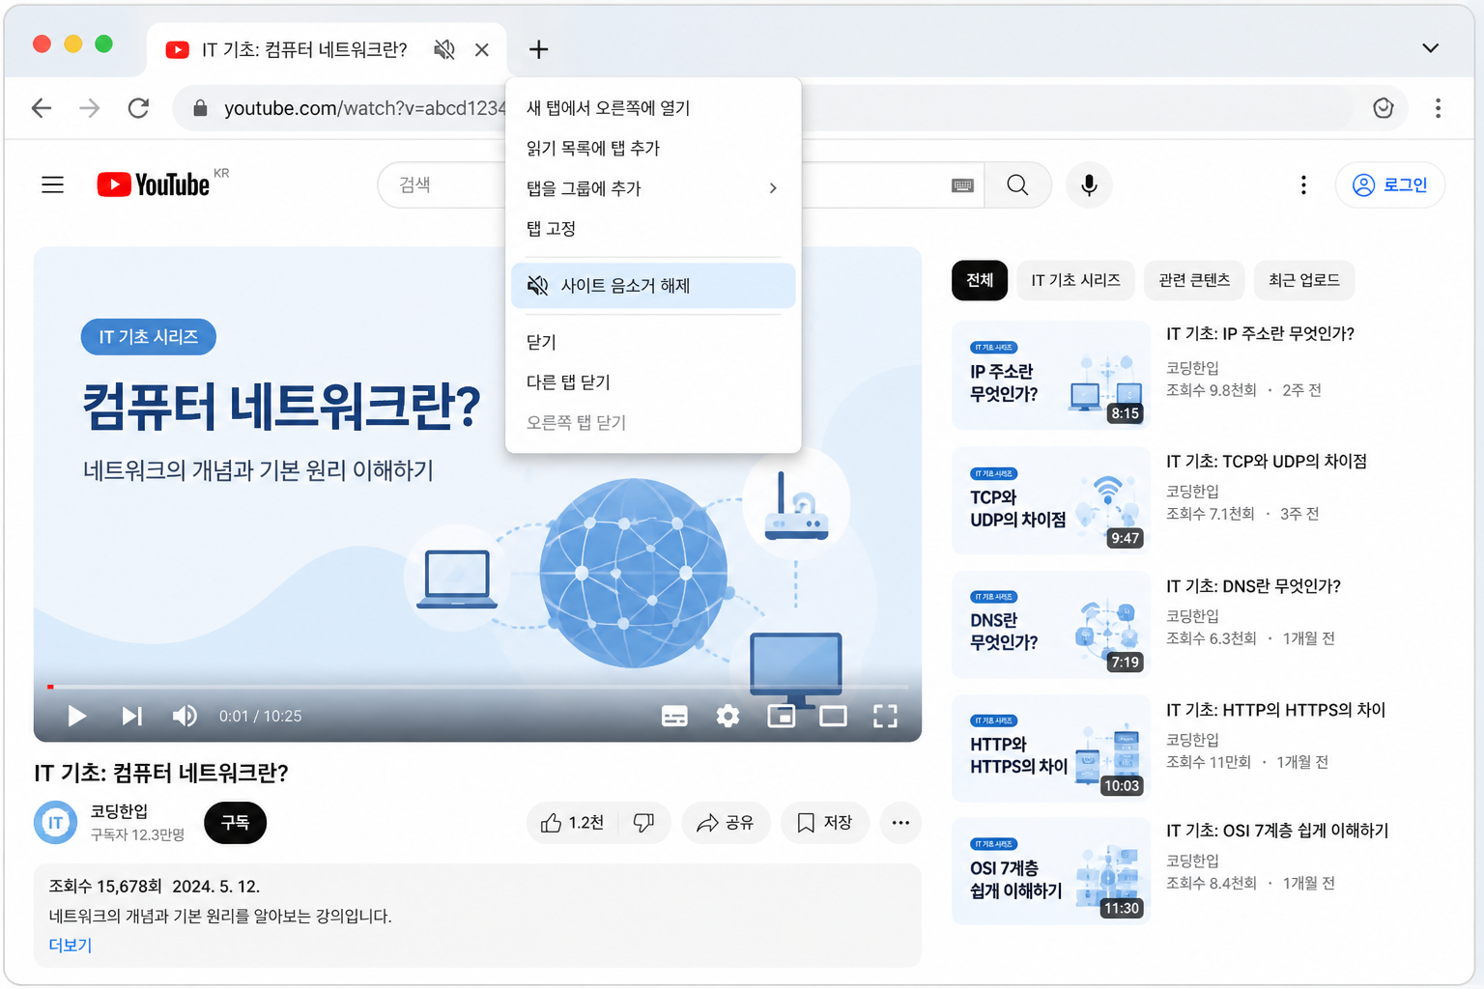The height and width of the screenshot is (989, 1484).
Task: Switch to miniplayer mode
Action: point(781,716)
